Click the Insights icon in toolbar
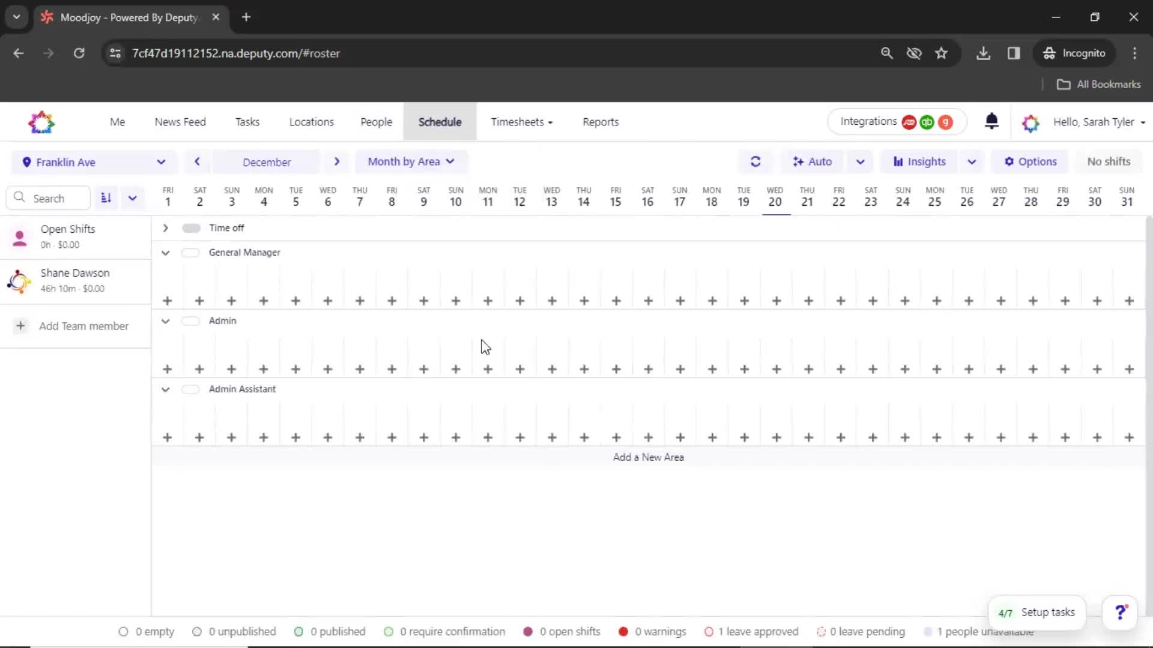 point(897,161)
